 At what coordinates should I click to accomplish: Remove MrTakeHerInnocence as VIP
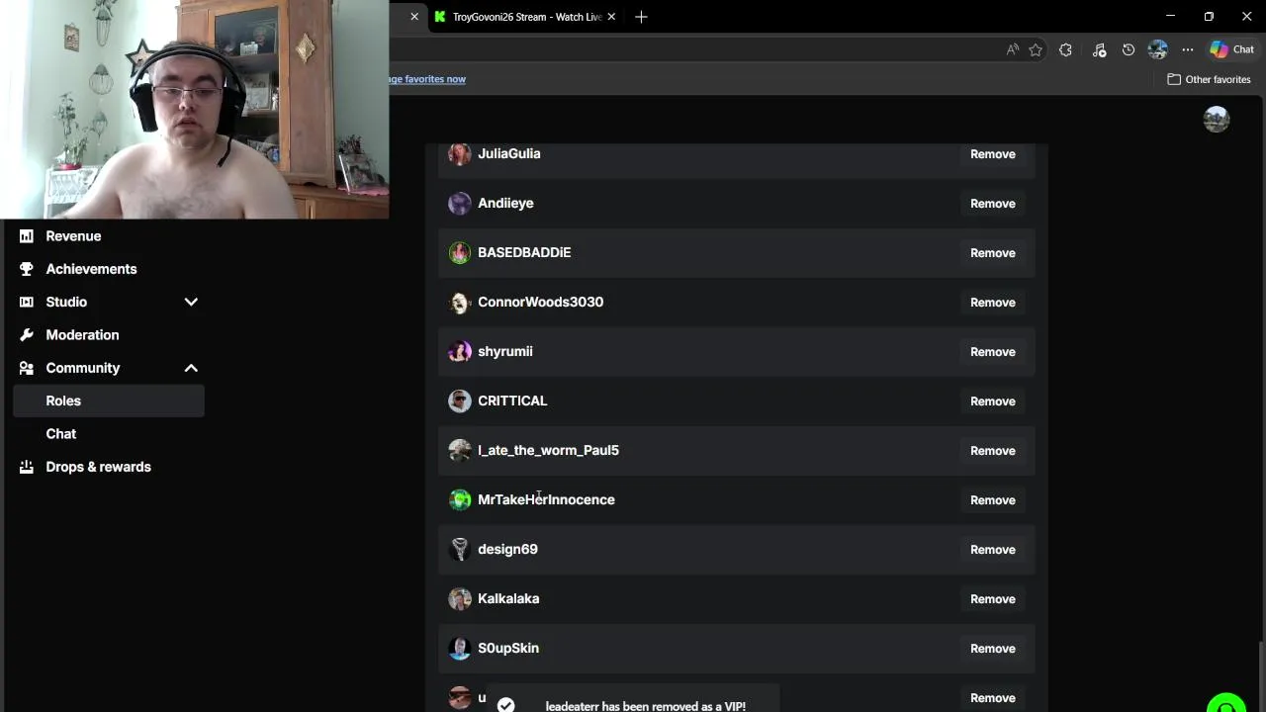click(x=992, y=500)
